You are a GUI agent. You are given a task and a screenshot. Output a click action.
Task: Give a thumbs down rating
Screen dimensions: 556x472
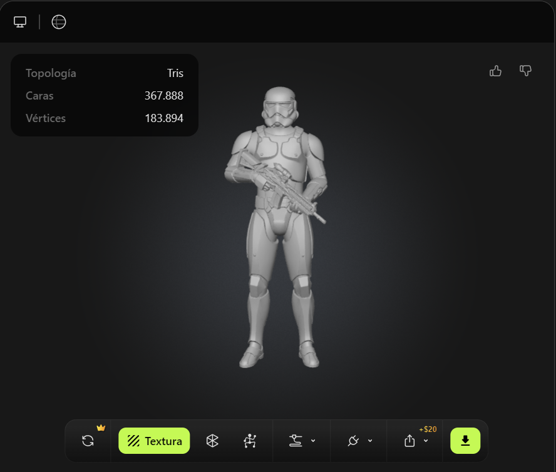[x=525, y=71]
